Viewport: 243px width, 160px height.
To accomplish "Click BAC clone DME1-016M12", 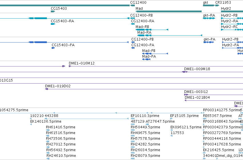I will pos(156,66).
